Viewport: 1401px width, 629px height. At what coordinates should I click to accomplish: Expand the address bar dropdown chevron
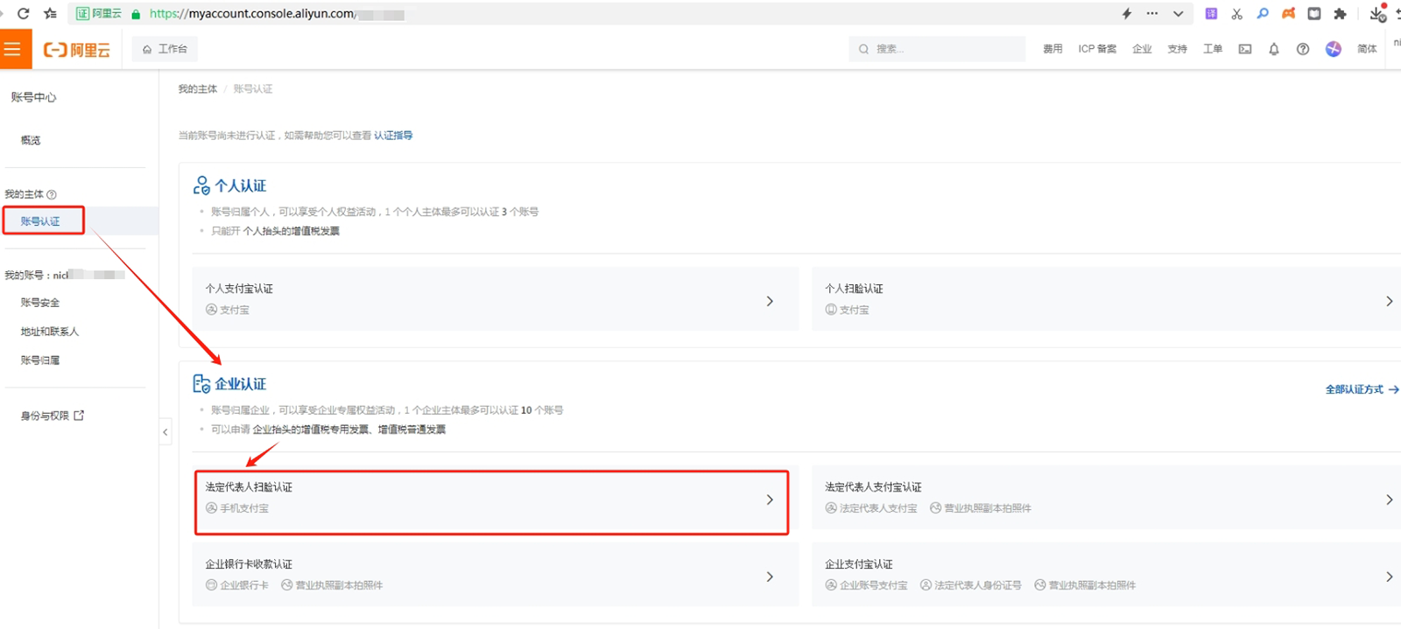tap(1178, 13)
